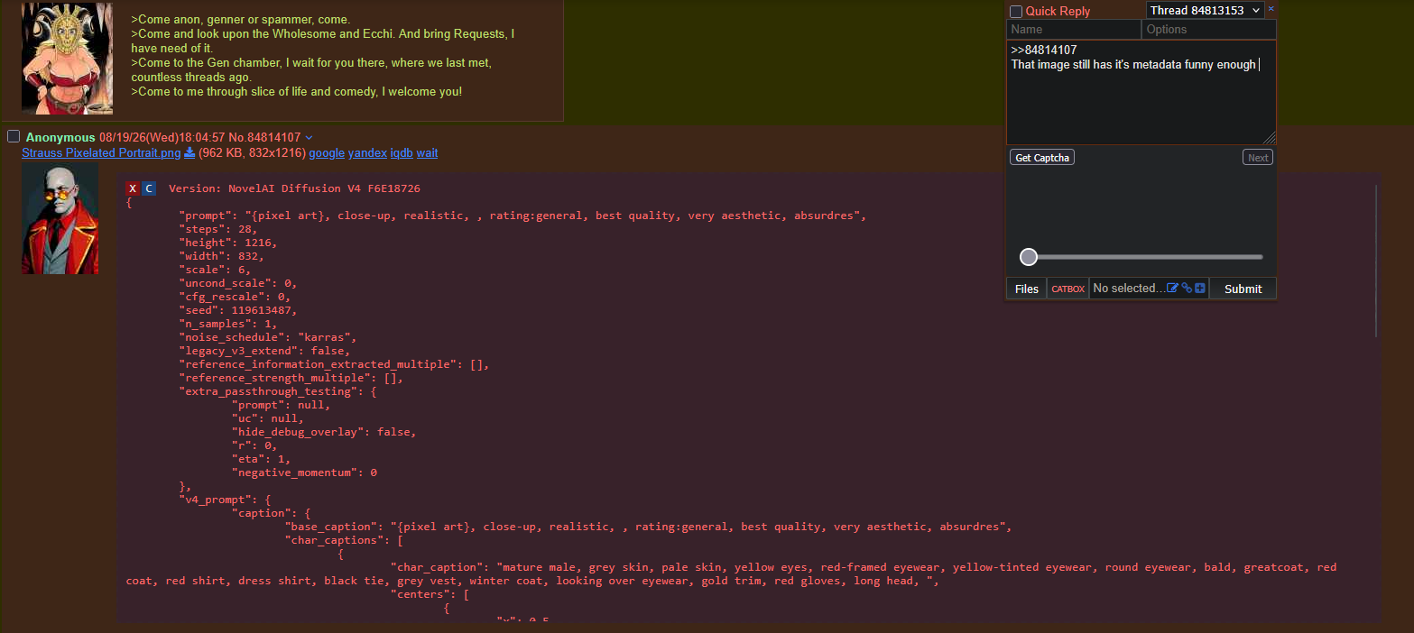Click the '>Come anon, genner or spammer, come.' greentext
The height and width of the screenshot is (633, 1414).
tap(240, 19)
